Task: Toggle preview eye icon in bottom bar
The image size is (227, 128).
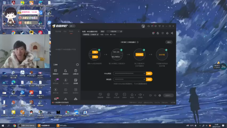Action: (155, 95)
